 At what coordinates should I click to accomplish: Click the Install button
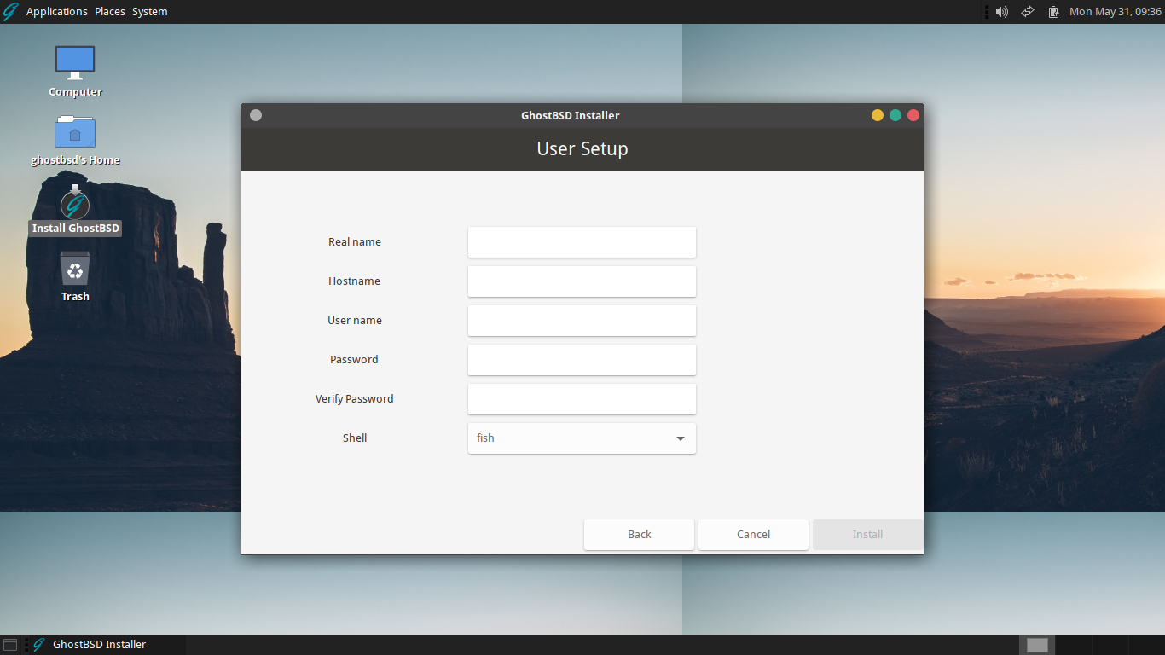tap(867, 535)
